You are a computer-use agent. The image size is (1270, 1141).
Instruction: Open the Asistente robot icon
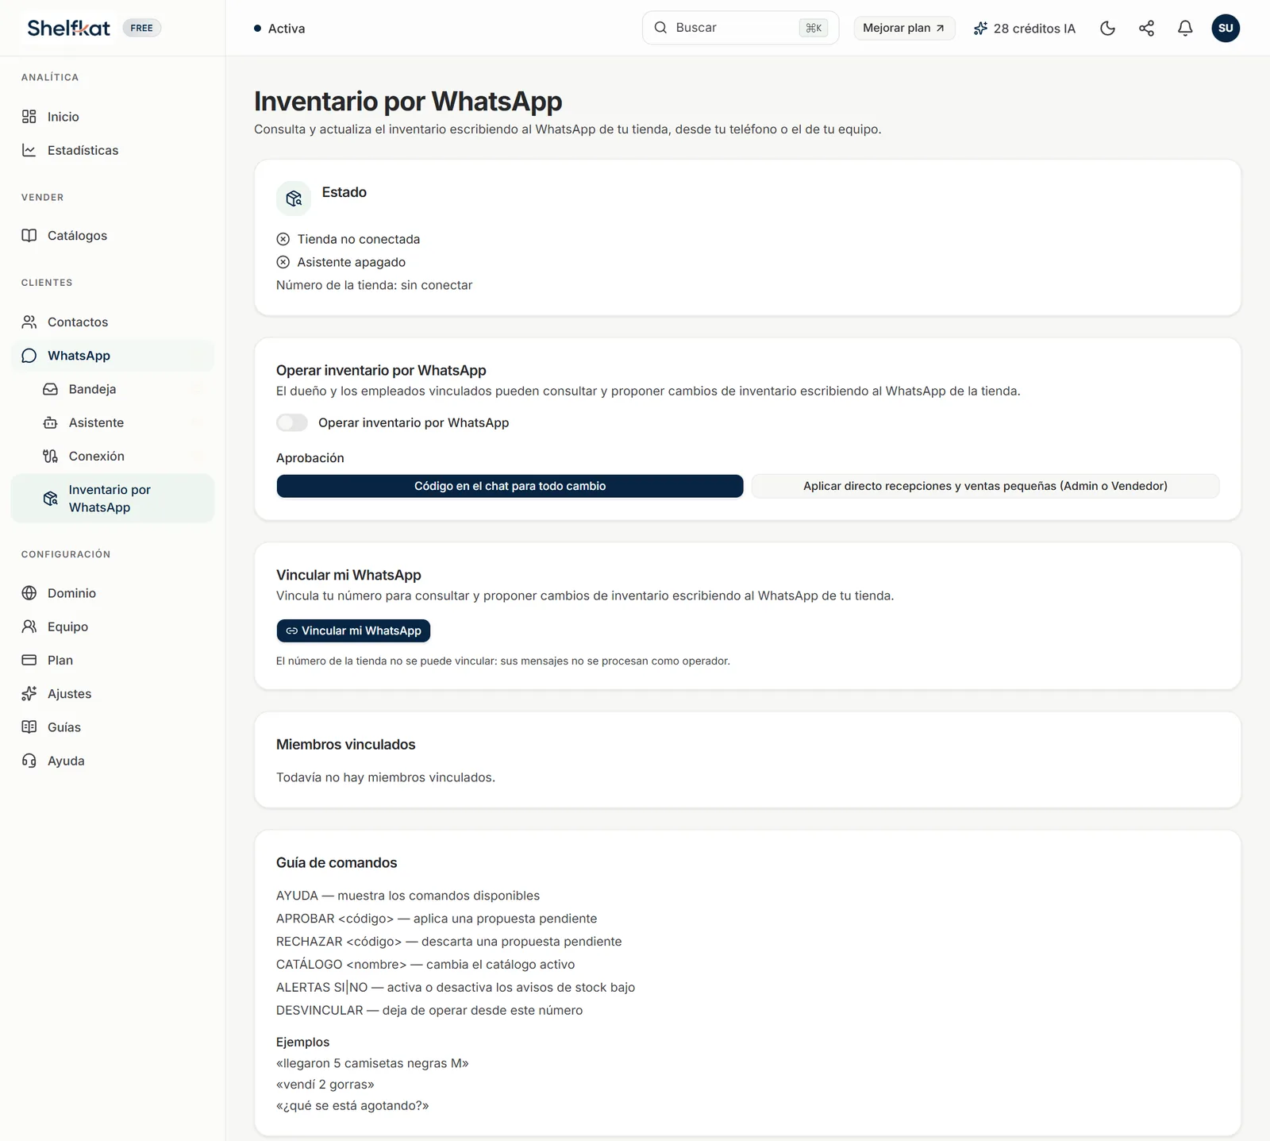50,422
